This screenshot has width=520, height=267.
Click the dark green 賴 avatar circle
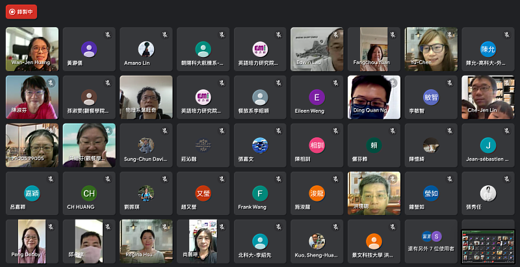click(x=374, y=145)
